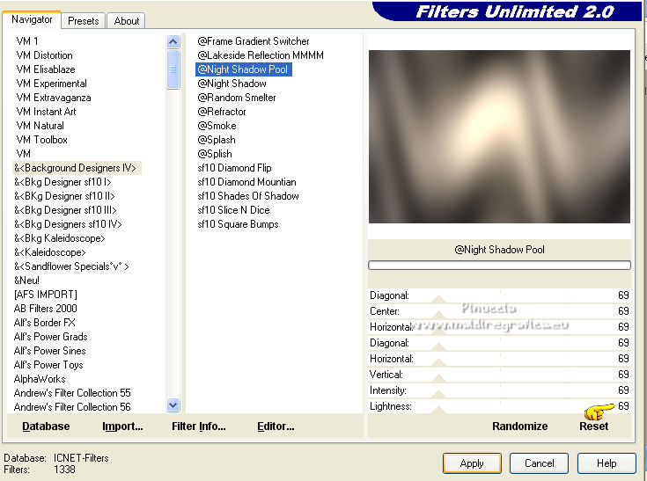Select VM Natural category
647x481 pixels.
pos(40,126)
